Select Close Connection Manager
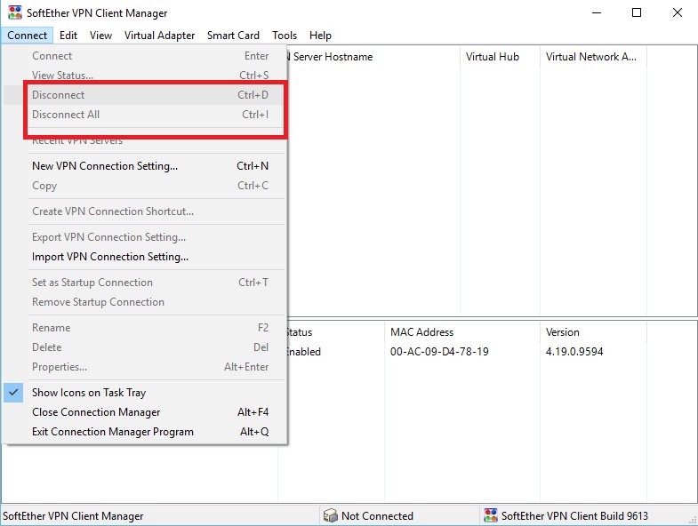The height and width of the screenshot is (526, 698). [x=144, y=412]
